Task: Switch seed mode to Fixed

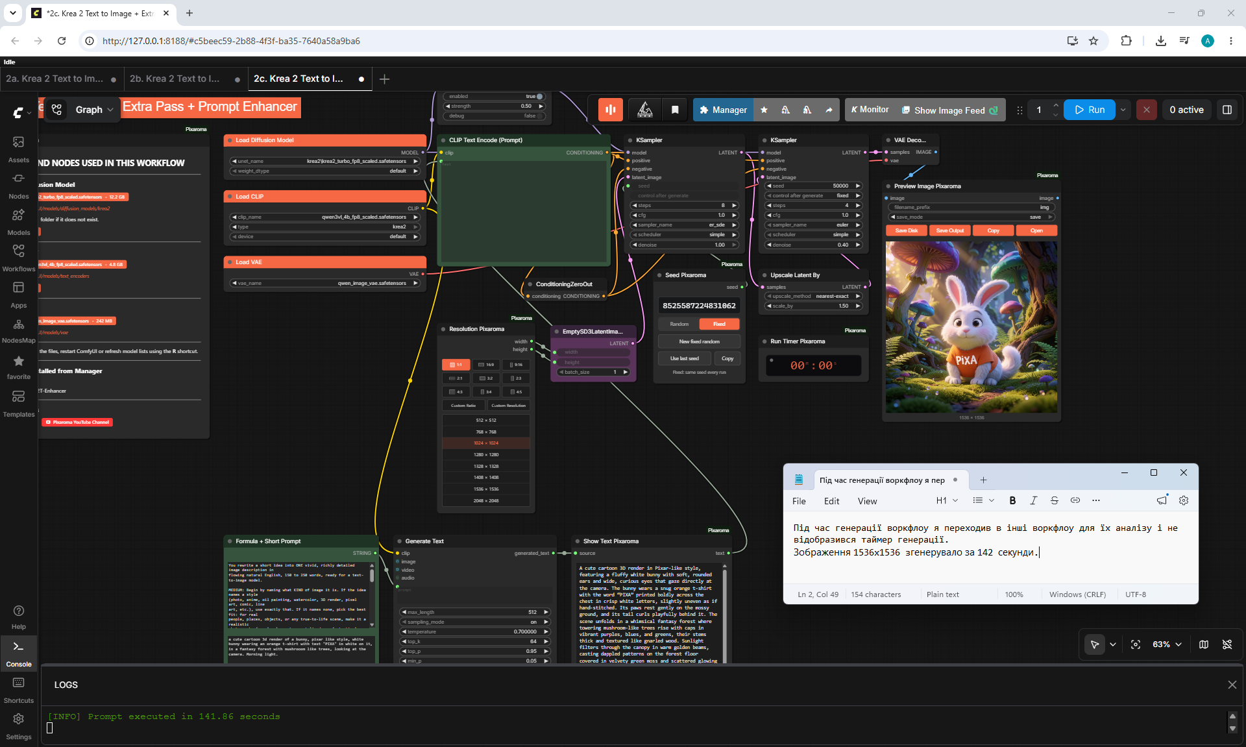Action: [x=719, y=324]
